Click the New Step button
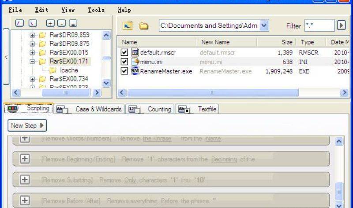The height and width of the screenshot is (208, 353). tap(27, 125)
